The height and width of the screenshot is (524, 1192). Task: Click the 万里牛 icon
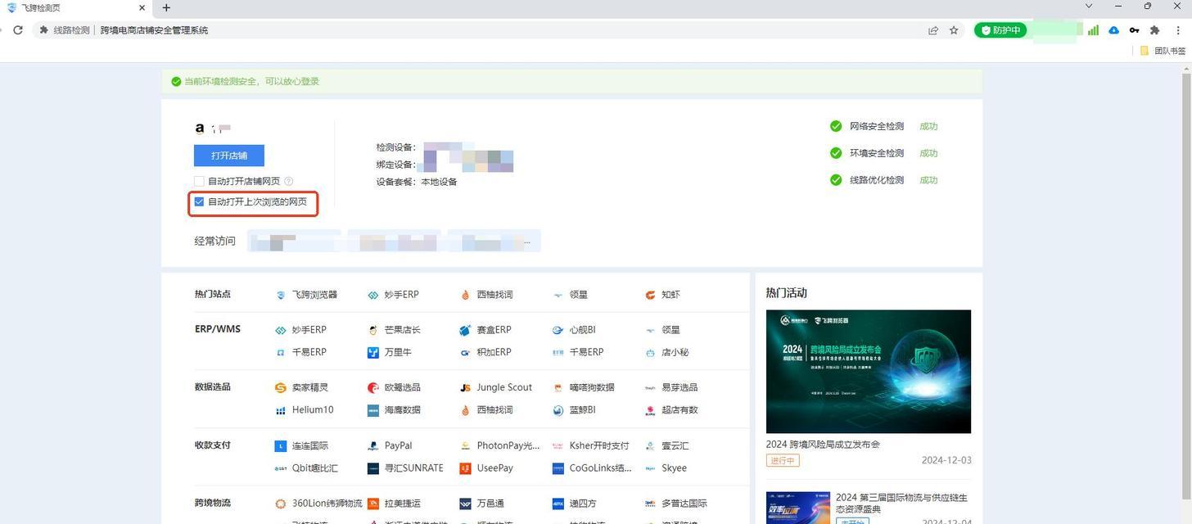pos(373,352)
